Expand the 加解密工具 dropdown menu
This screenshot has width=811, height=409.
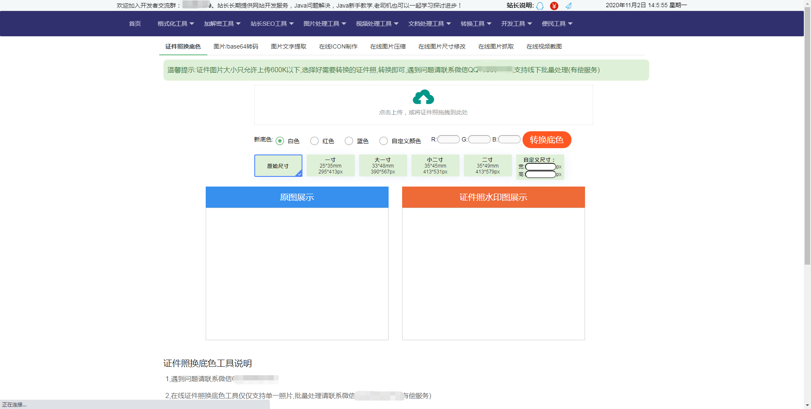[222, 24]
